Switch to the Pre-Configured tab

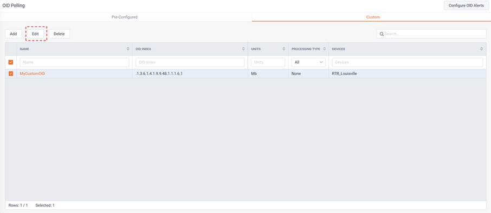(125, 17)
